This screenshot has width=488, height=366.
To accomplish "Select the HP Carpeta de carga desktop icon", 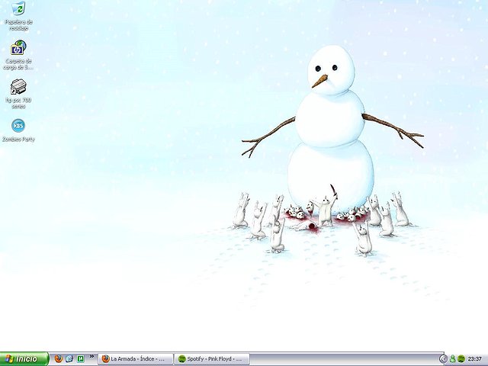I will click(x=18, y=55).
